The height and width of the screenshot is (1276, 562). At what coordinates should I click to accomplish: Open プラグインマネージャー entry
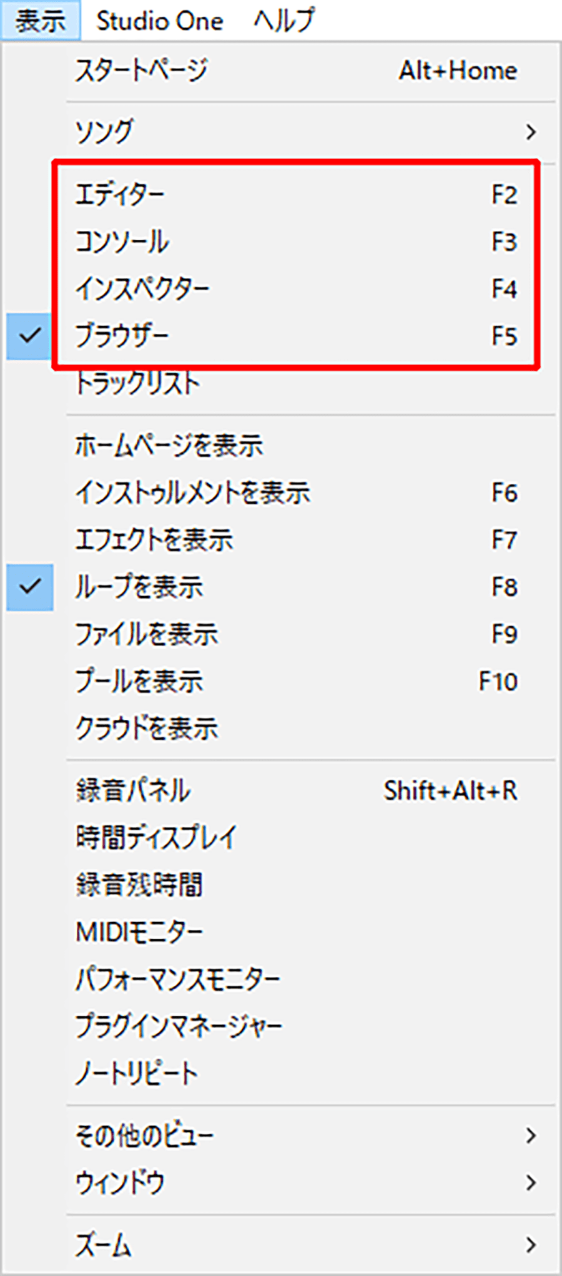tap(281, 1026)
